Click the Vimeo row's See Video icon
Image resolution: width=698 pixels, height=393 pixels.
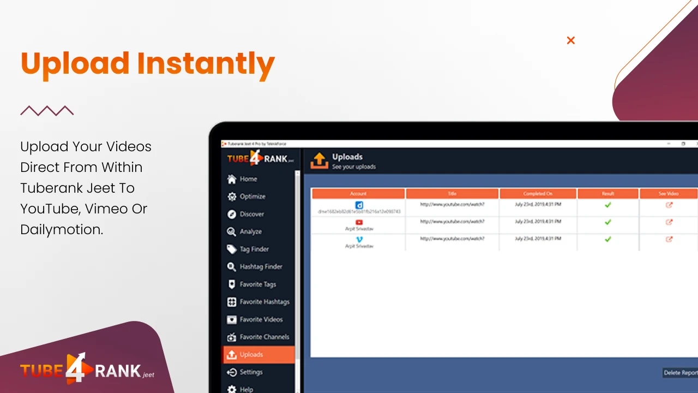point(669,239)
